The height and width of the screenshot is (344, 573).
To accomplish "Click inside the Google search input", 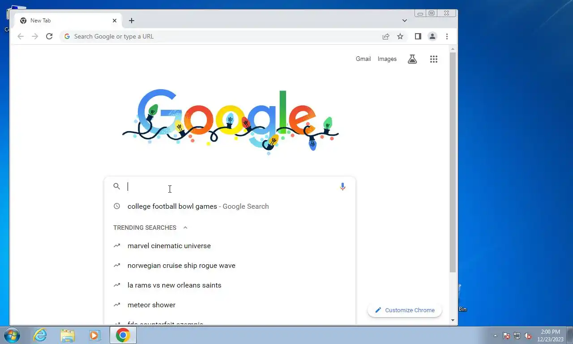I will coord(231,187).
